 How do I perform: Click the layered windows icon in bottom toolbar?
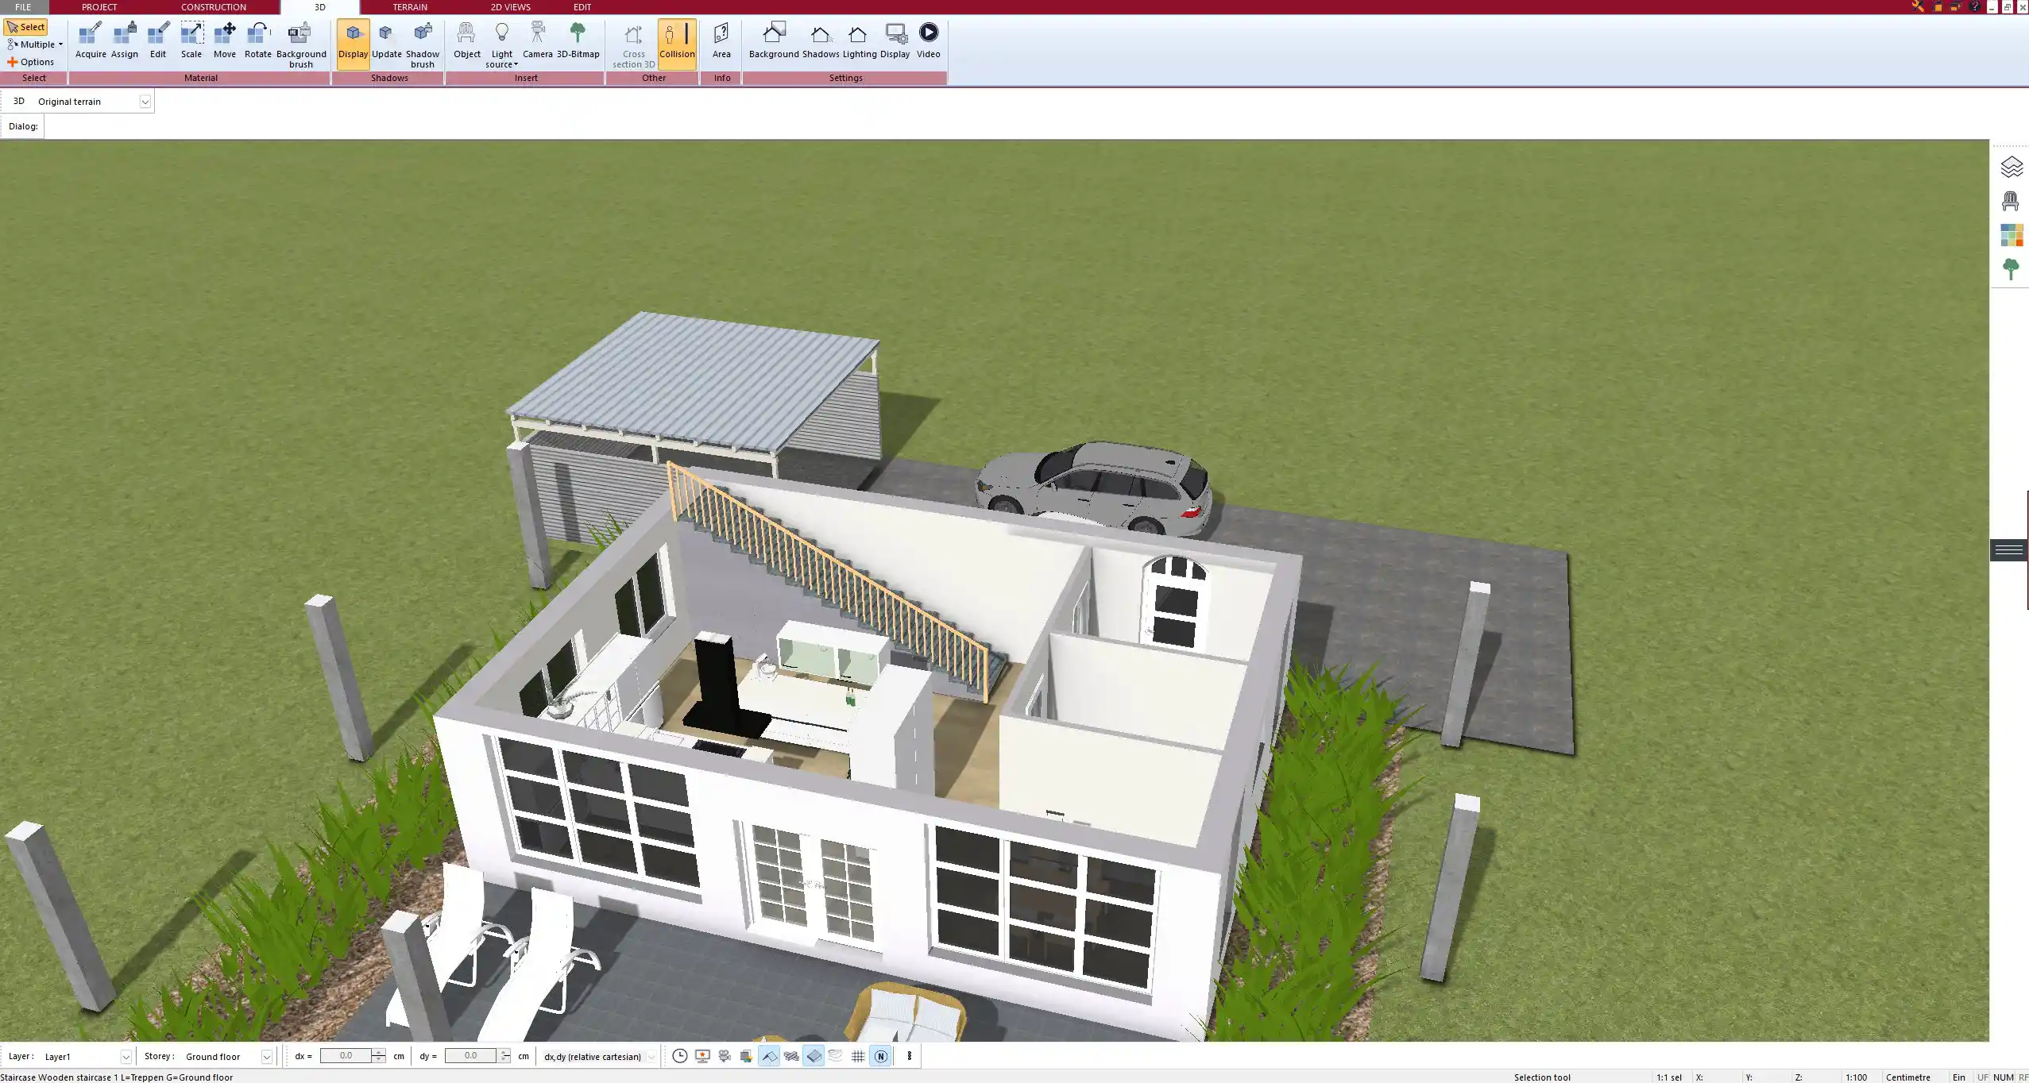coord(746,1056)
